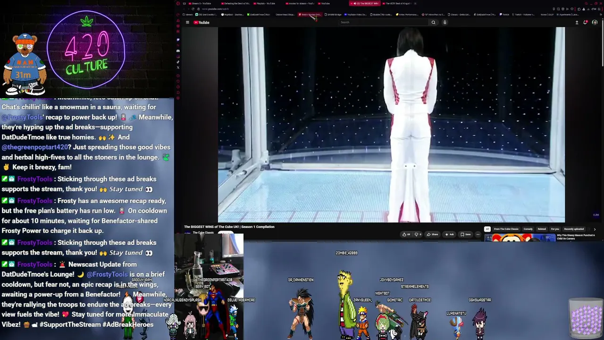
Task: Select the Comedy filter chip
Action: [x=528, y=229]
